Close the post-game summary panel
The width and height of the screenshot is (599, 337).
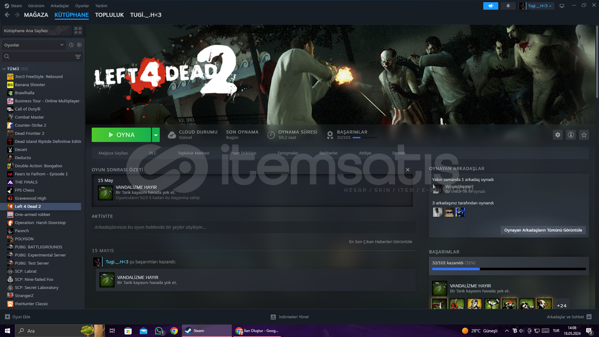(408, 170)
